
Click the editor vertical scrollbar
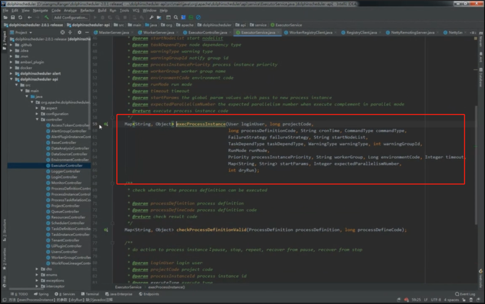pos(476,165)
